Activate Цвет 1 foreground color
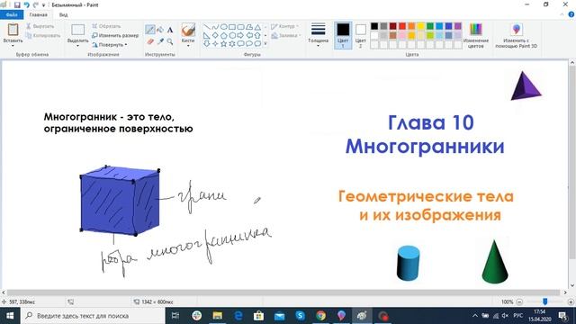 [x=343, y=35]
